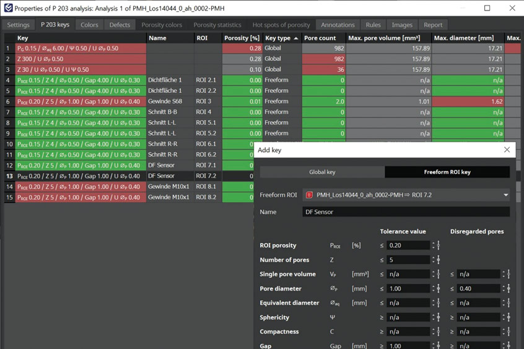Maximize the Properties window
The image size is (524, 349).
coord(487,8)
